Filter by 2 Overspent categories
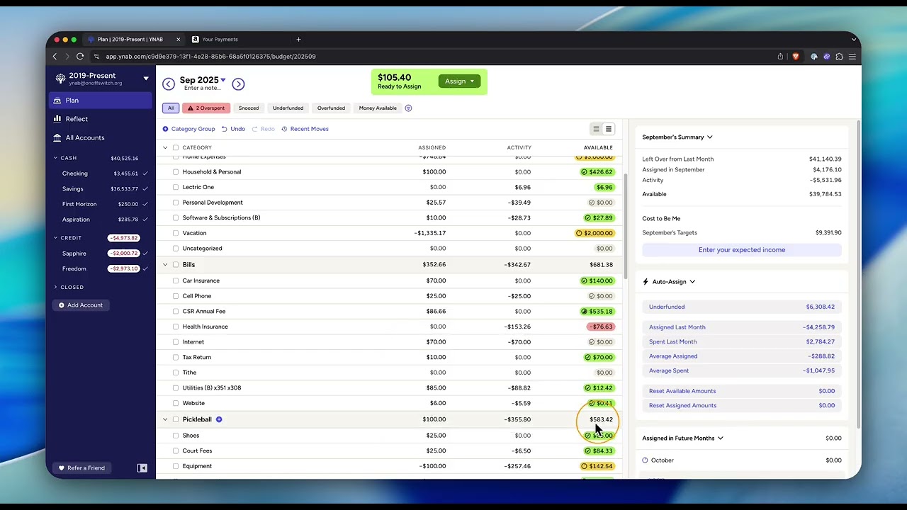 206,108
